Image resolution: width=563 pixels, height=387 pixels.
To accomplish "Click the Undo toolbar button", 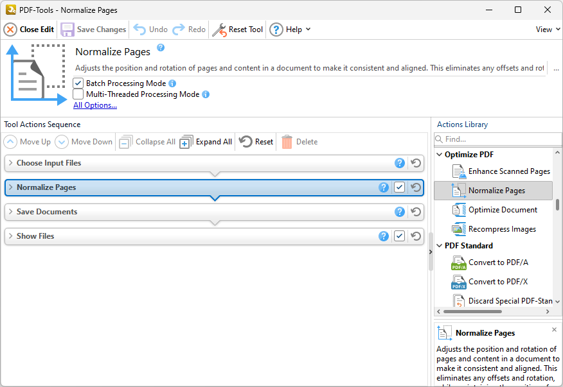I will point(150,30).
